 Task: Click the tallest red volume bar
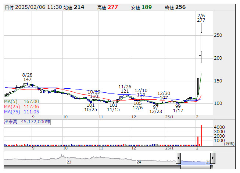(201, 135)
